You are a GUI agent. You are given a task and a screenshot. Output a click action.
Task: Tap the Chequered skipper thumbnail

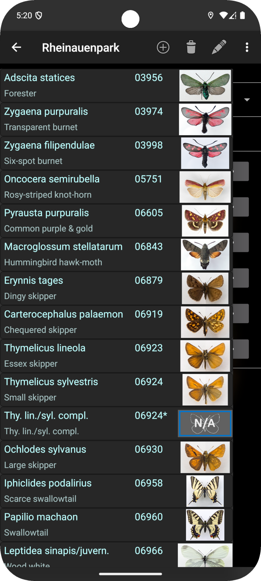pos(205,322)
